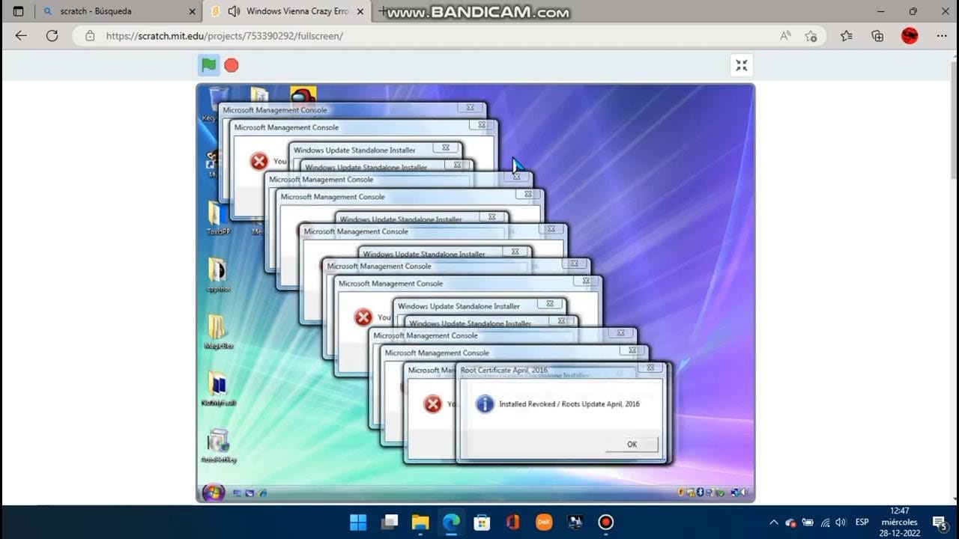Open the AutoHotkey desktop icon
Screen dimensions: 959x539
218,445
